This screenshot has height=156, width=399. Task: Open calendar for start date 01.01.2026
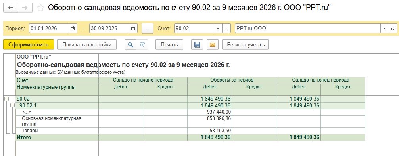pyautogui.click(x=73, y=28)
